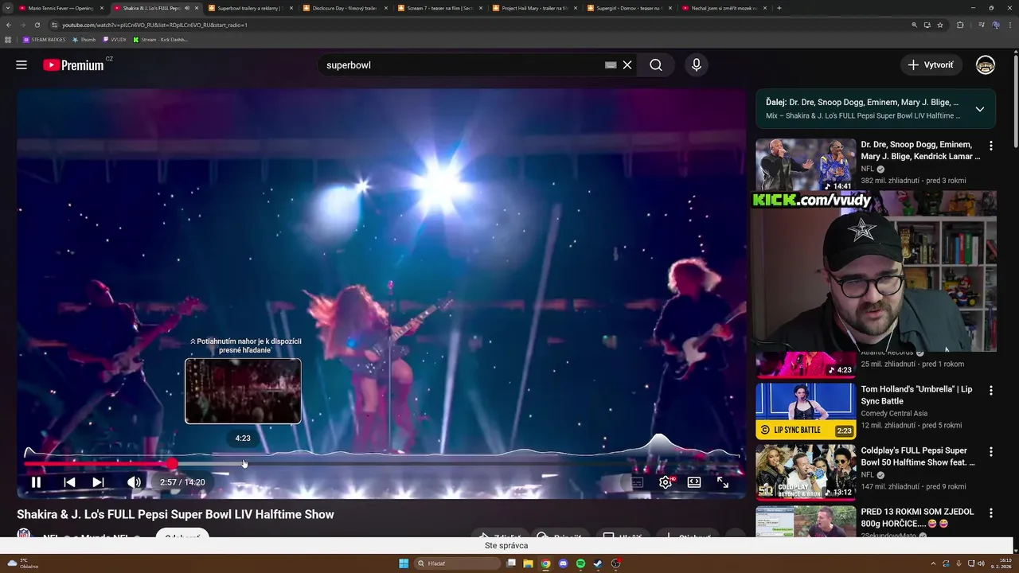Start voice search with microphone
Viewport: 1019px width, 573px height.
pyautogui.click(x=697, y=65)
